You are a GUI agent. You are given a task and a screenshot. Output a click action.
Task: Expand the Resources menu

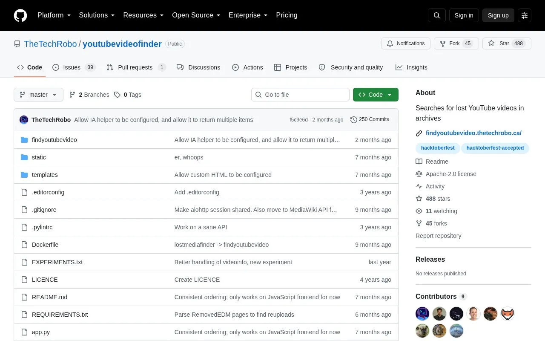click(x=143, y=15)
